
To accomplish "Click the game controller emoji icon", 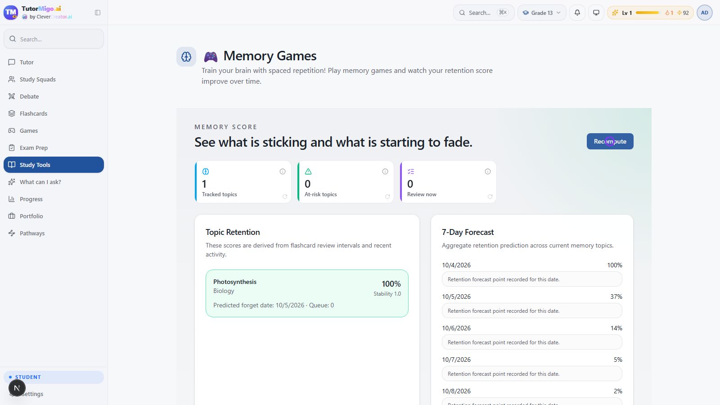I will click(x=211, y=57).
